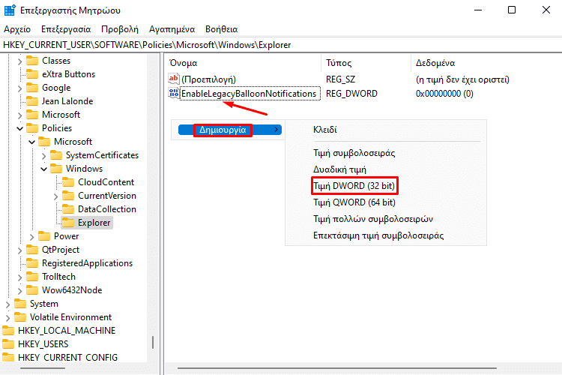Viewport: 562px width, 375px height.
Task: Click the QtProject folder icon
Action: coord(32,250)
